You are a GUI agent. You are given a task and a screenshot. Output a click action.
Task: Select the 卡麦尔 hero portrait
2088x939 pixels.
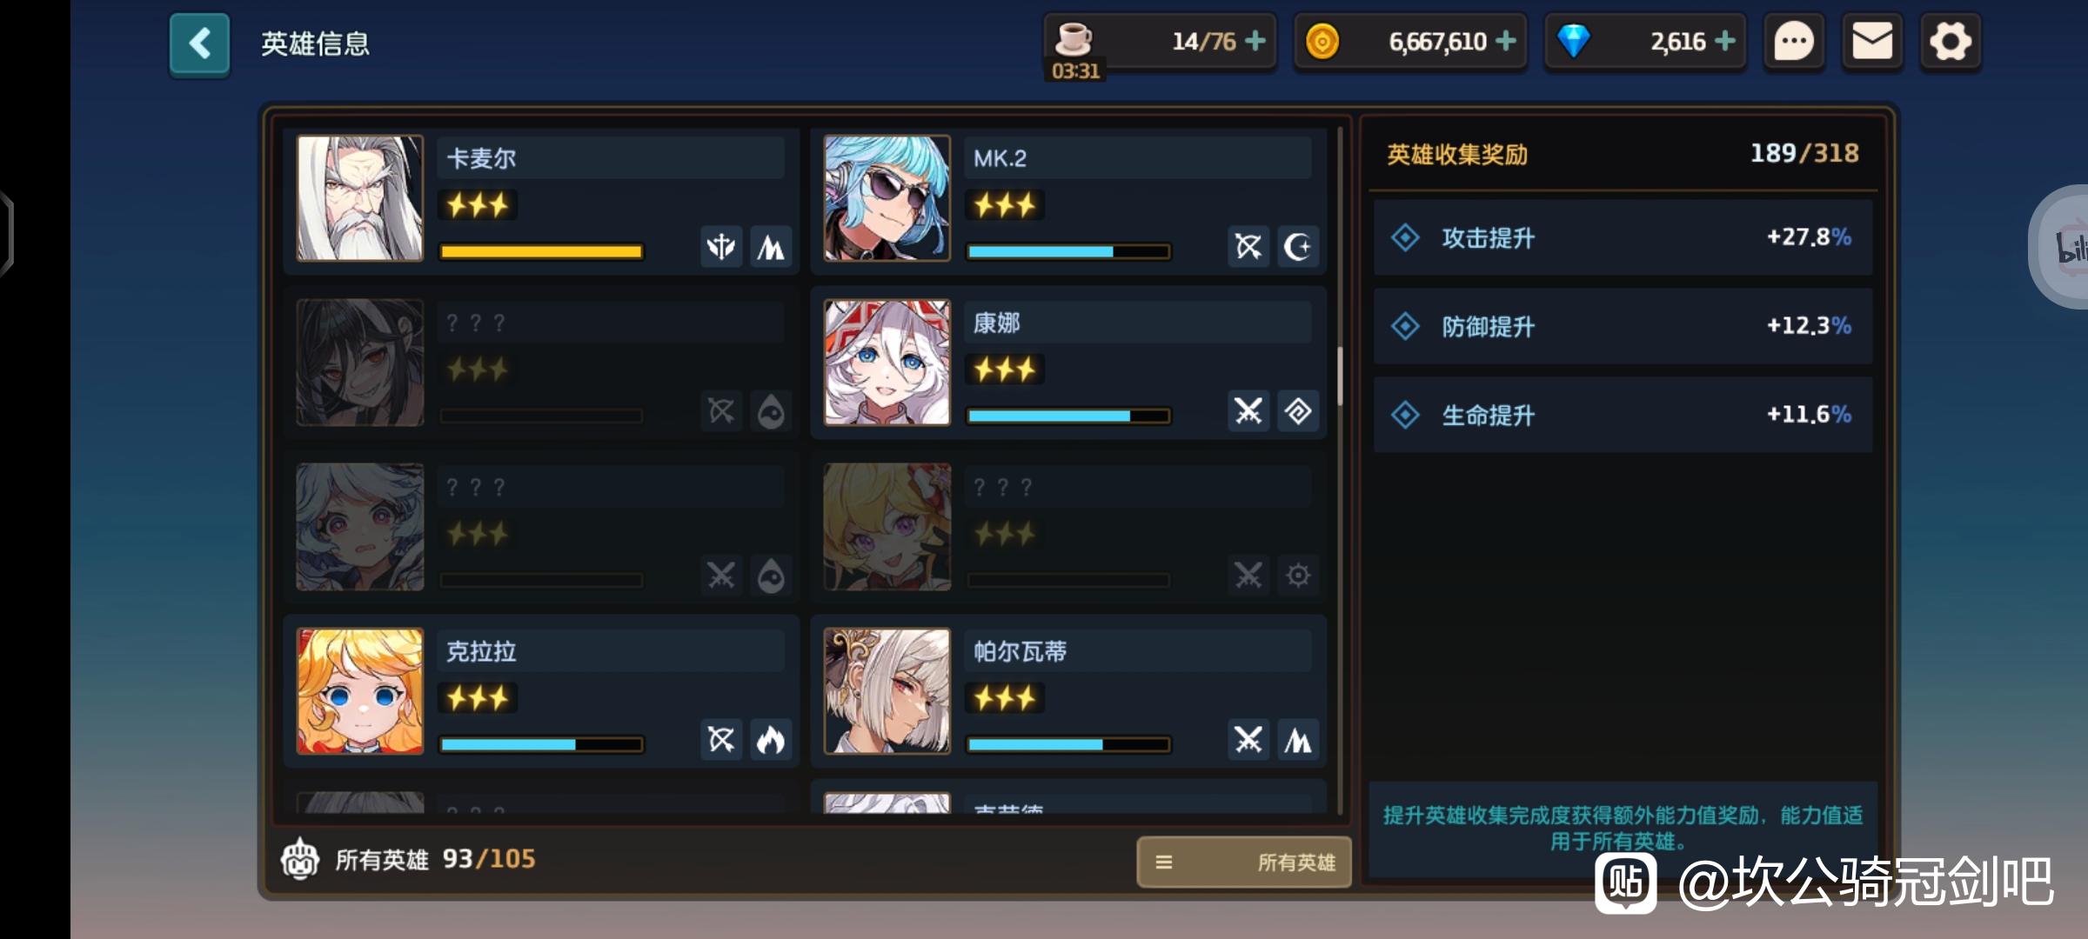click(360, 198)
